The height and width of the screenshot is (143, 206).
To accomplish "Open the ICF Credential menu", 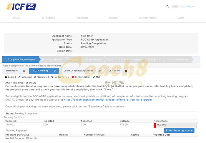I will 48,18.
